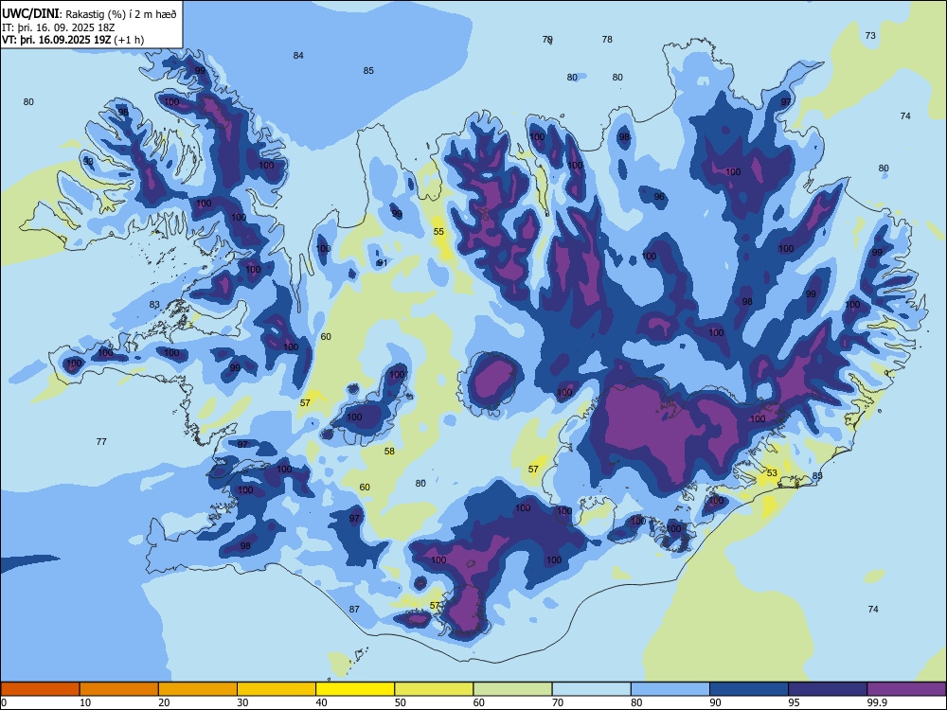Click the legend tick label 99.9
This screenshot has height=710, width=947.
(877, 702)
